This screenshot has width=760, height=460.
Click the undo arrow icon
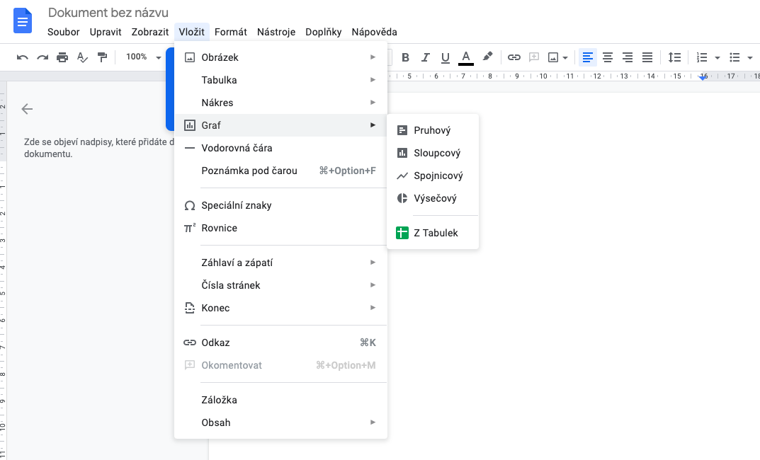pyautogui.click(x=23, y=57)
